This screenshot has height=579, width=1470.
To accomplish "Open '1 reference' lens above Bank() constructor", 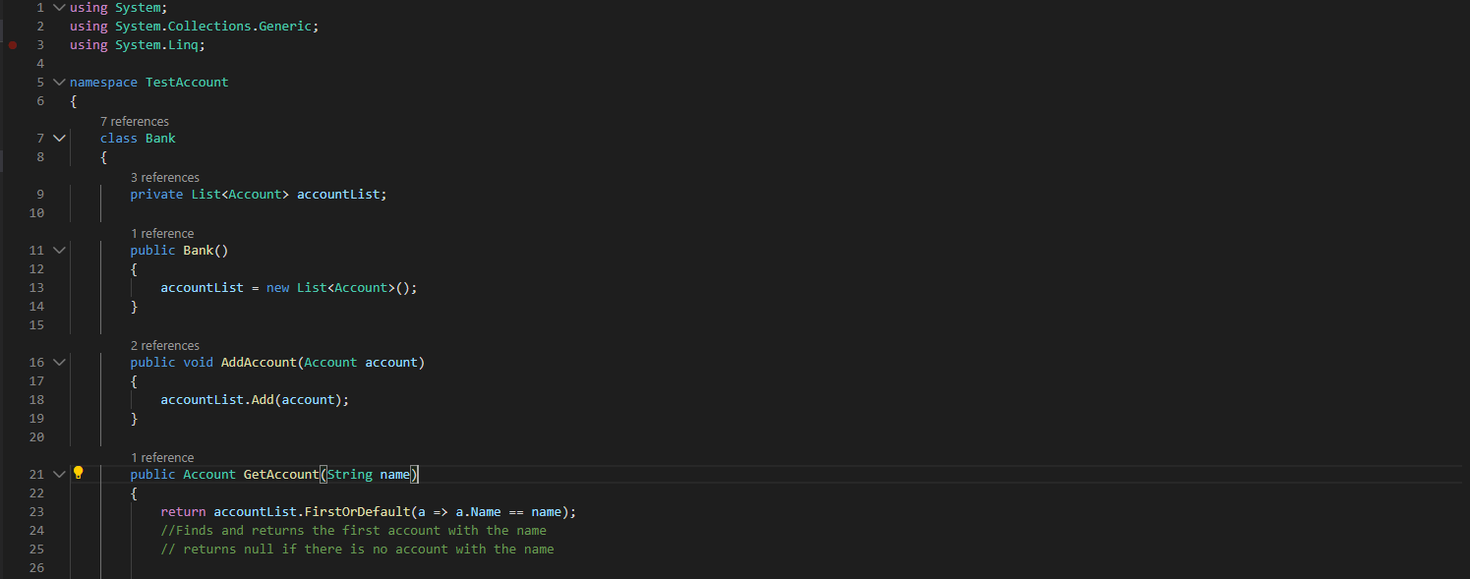I will click(162, 234).
